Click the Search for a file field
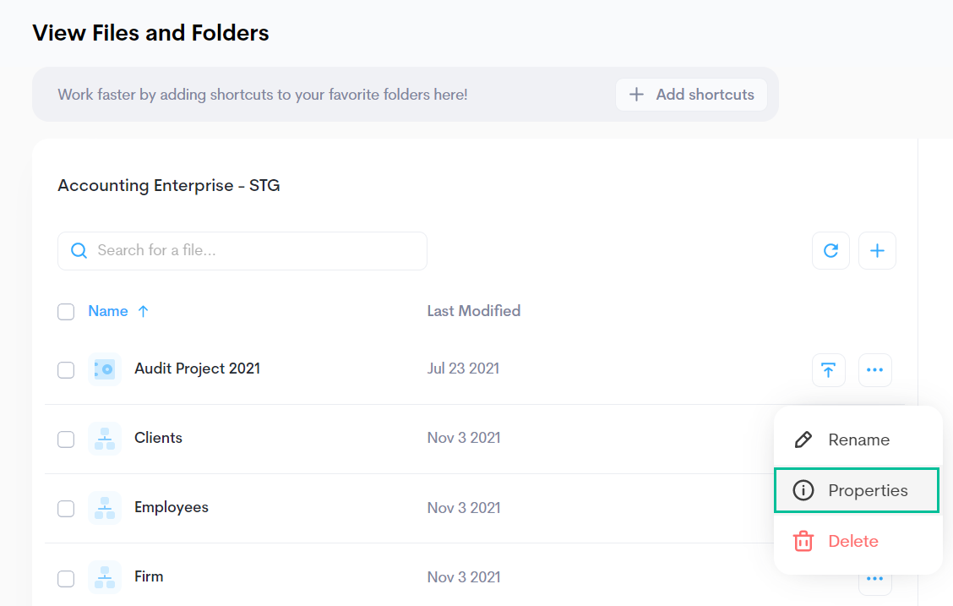This screenshot has width=953, height=606. coord(253,251)
